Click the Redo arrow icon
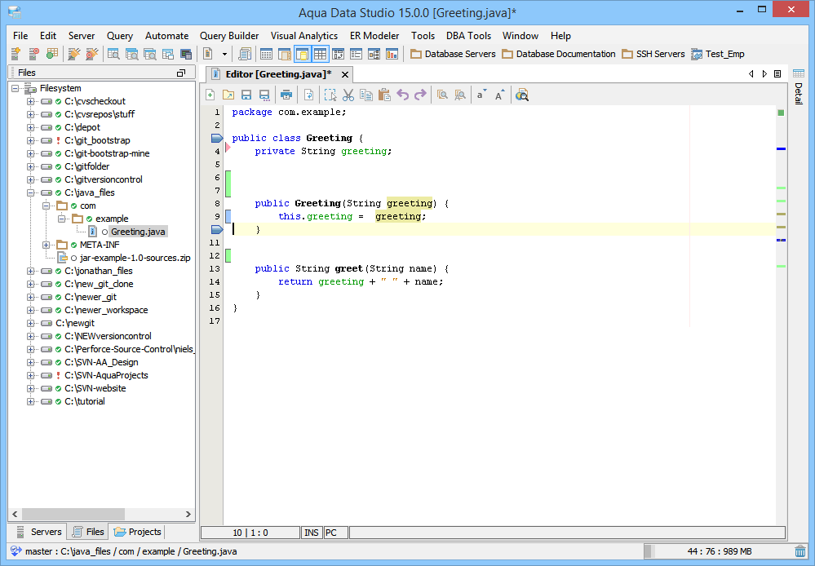The height and width of the screenshot is (566, 815). (420, 95)
